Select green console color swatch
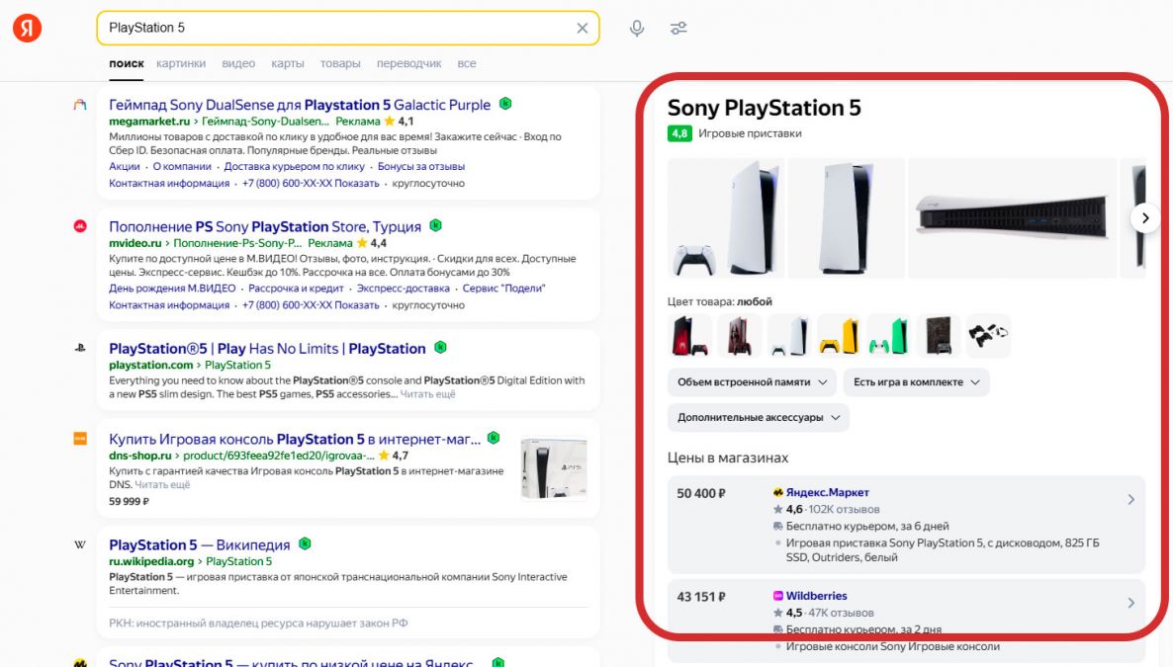 coord(889,336)
